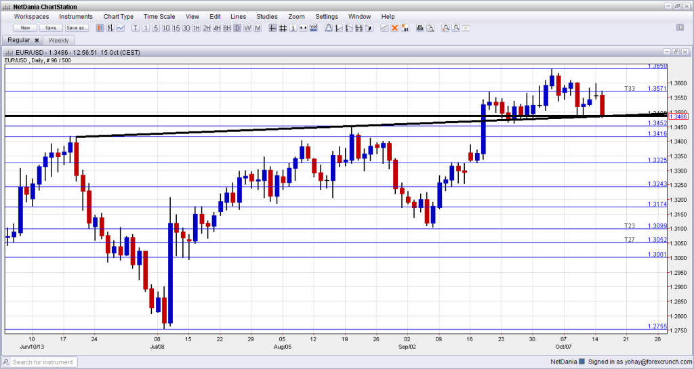Open the View menu
Image resolution: width=694 pixels, height=369 pixels.
(x=192, y=16)
